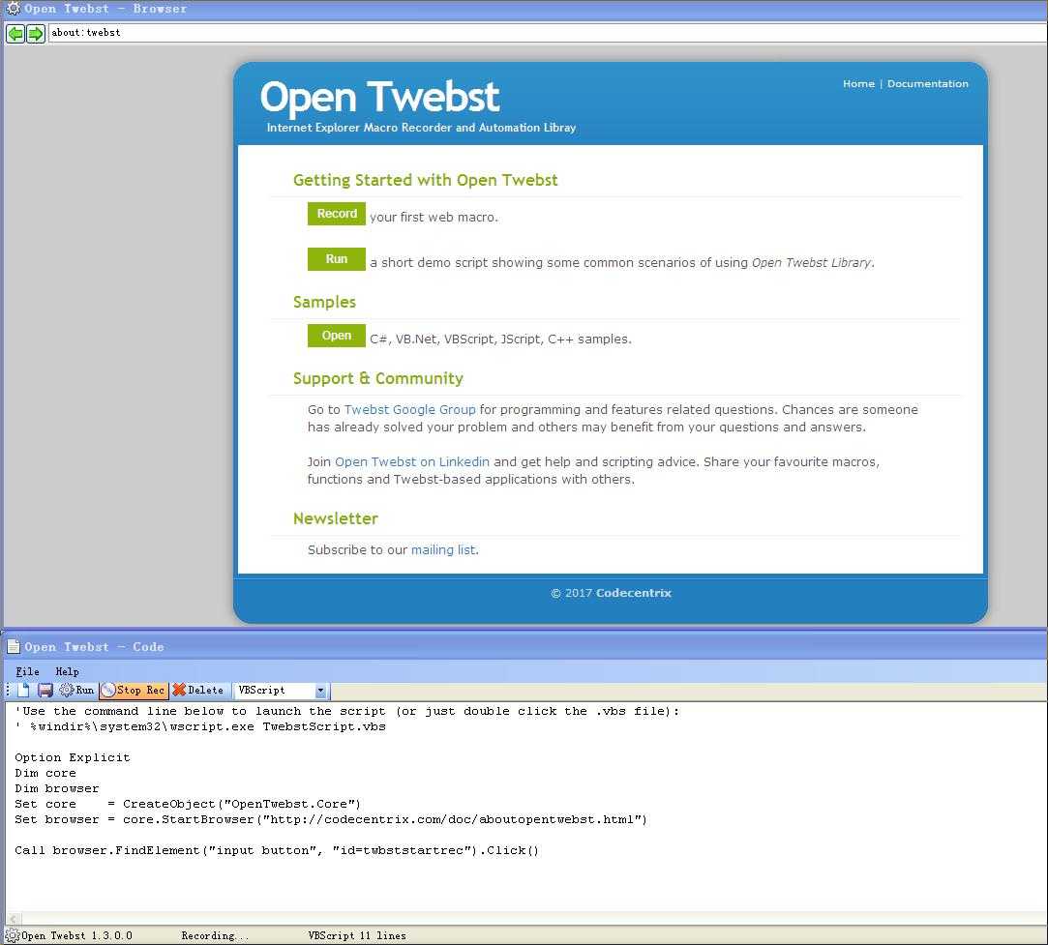This screenshot has height=945, width=1048.
Task: Open the Documentation link in header
Action: tap(927, 83)
